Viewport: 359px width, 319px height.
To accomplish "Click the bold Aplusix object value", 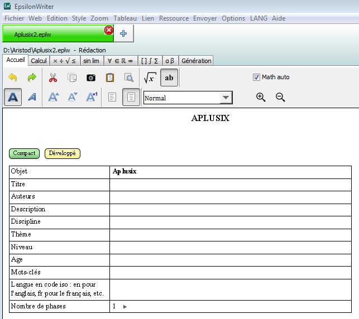I will (x=125, y=172).
